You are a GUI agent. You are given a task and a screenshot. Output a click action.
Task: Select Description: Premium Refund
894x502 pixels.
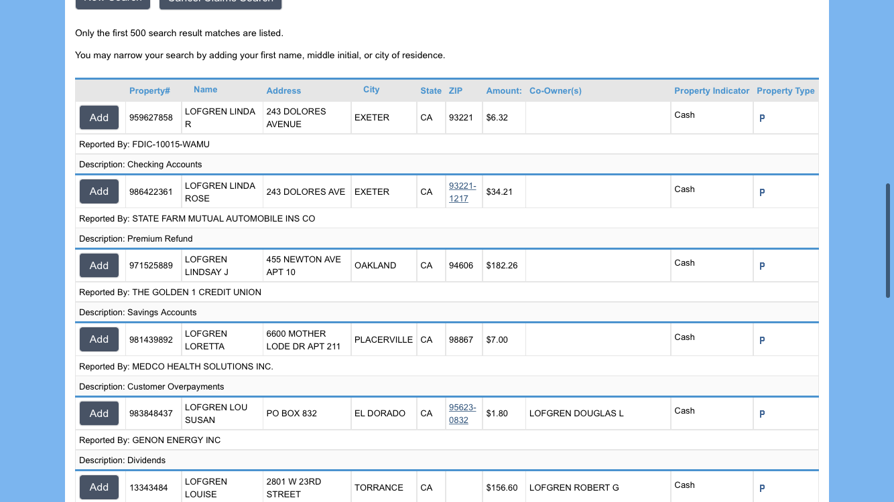pos(136,239)
